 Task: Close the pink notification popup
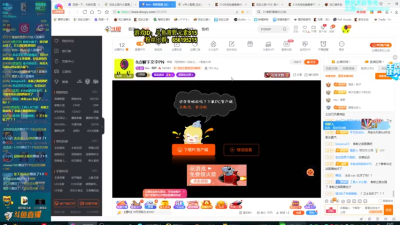coord(183,191)
